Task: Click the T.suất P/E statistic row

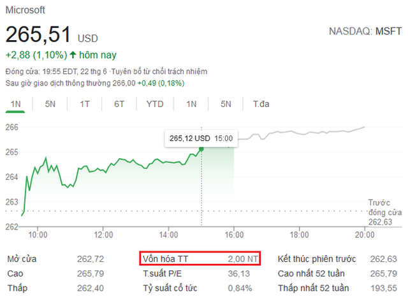Action: tap(200, 272)
